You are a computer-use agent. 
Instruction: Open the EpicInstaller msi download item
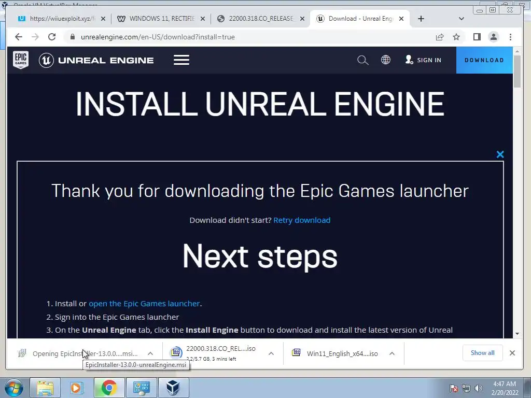(x=78, y=353)
